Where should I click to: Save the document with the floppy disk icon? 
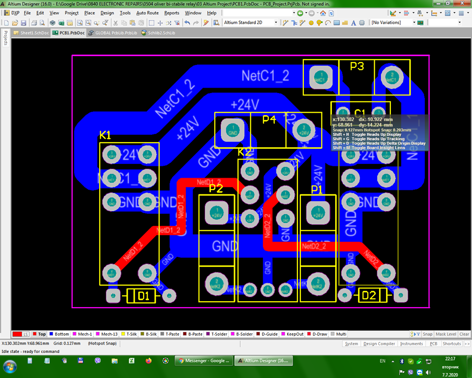tap(24, 23)
